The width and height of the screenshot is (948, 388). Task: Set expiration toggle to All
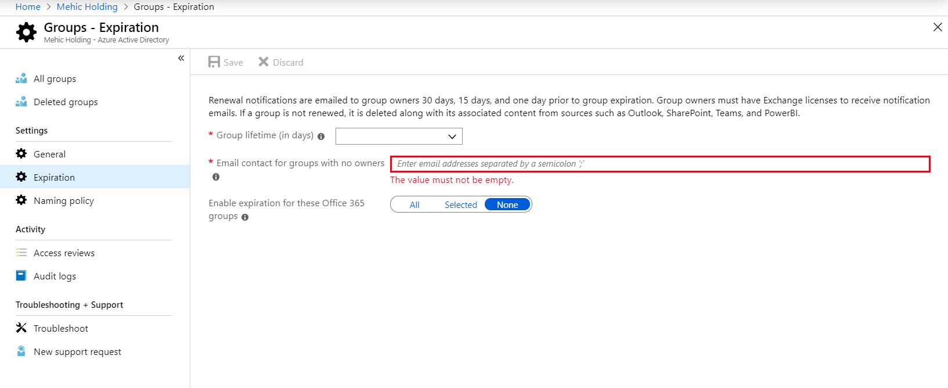pyautogui.click(x=414, y=204)
